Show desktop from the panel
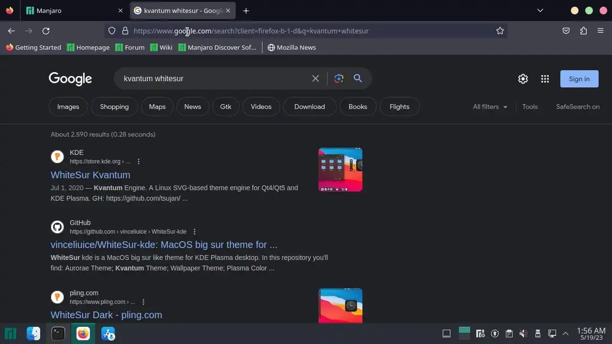This screenshot has width=612, height=344. click(447, 333)
